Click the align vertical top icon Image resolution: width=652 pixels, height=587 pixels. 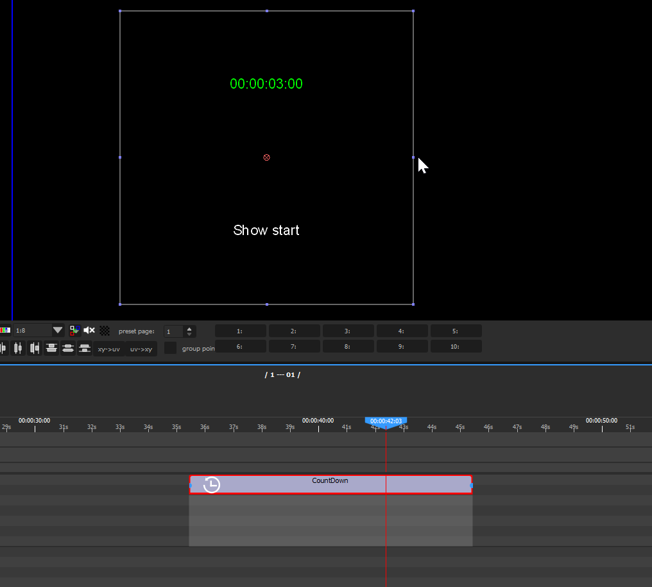coord(52,348)
